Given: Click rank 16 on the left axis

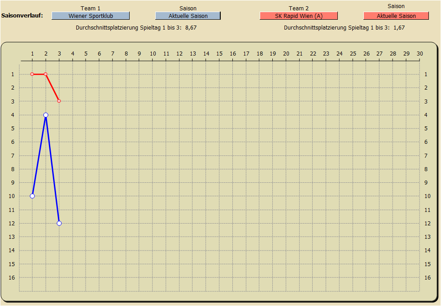Looking at the screenshot, I should 12,278.
